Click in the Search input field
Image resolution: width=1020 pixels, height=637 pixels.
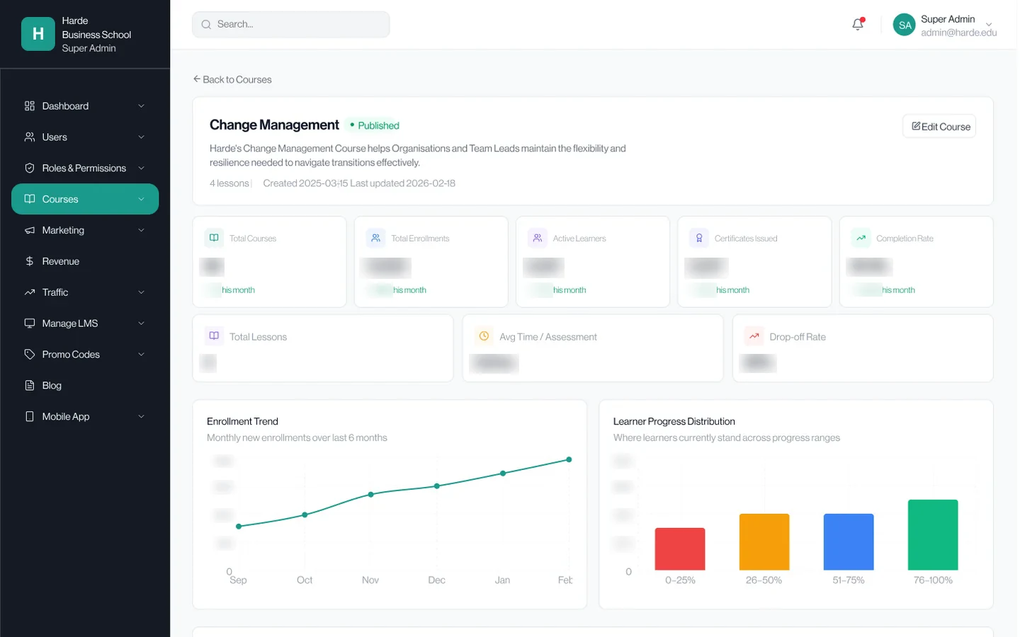291,24
